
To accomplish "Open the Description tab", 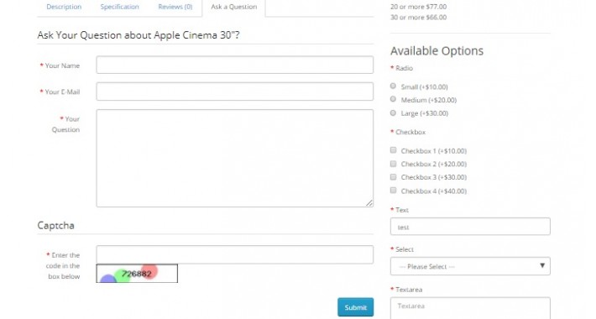I will click(x=64, y=7).
